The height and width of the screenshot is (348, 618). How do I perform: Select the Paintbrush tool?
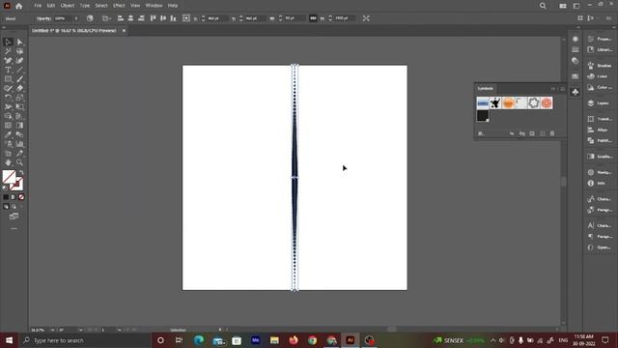click(x=19, y=79)
